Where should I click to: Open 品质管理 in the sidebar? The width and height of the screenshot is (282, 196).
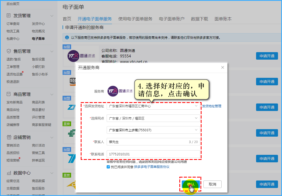(13, 117)
